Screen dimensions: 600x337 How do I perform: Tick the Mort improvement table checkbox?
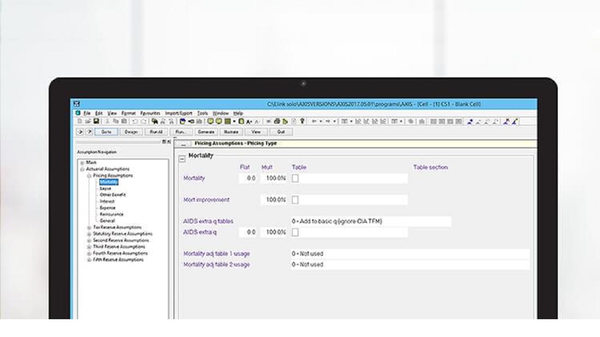(295, 200)
